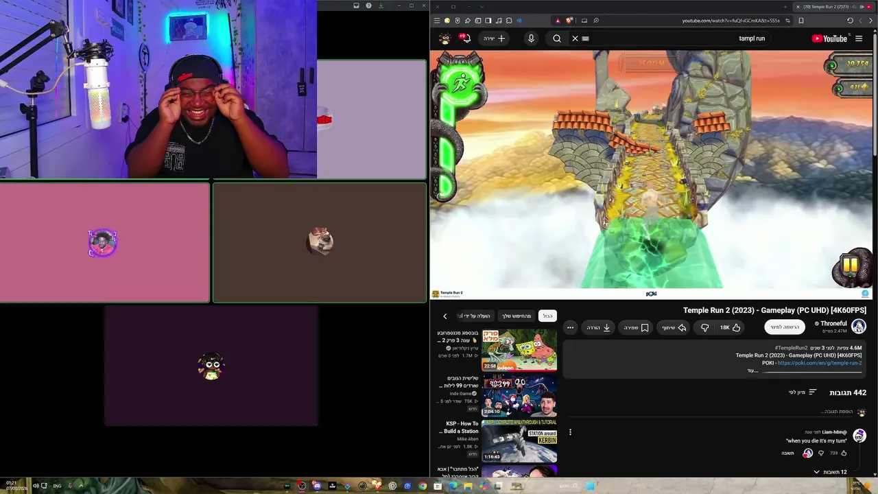Open your YouTube account avatar menu
878x494 pixels.
pyautogui.click(x=444, y=38)
